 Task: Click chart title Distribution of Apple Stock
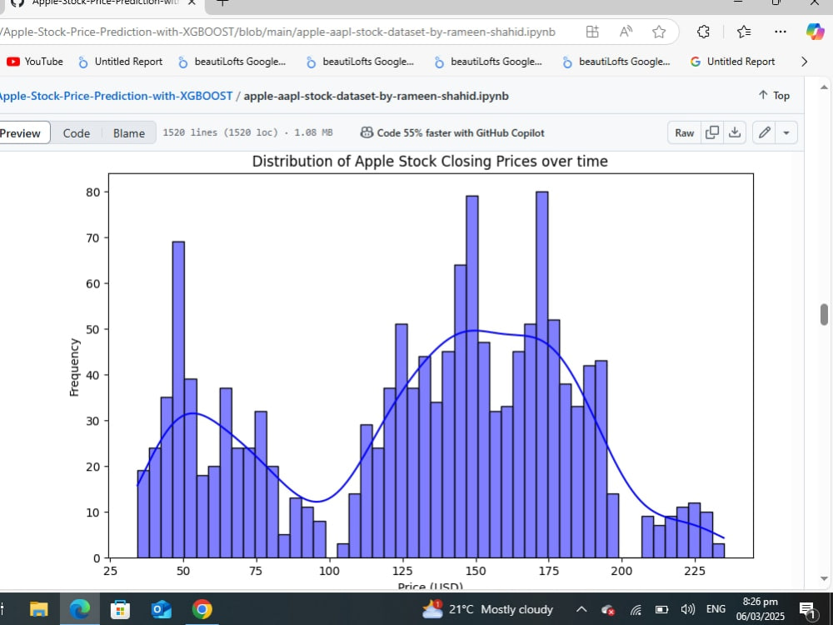click(430, 161)
